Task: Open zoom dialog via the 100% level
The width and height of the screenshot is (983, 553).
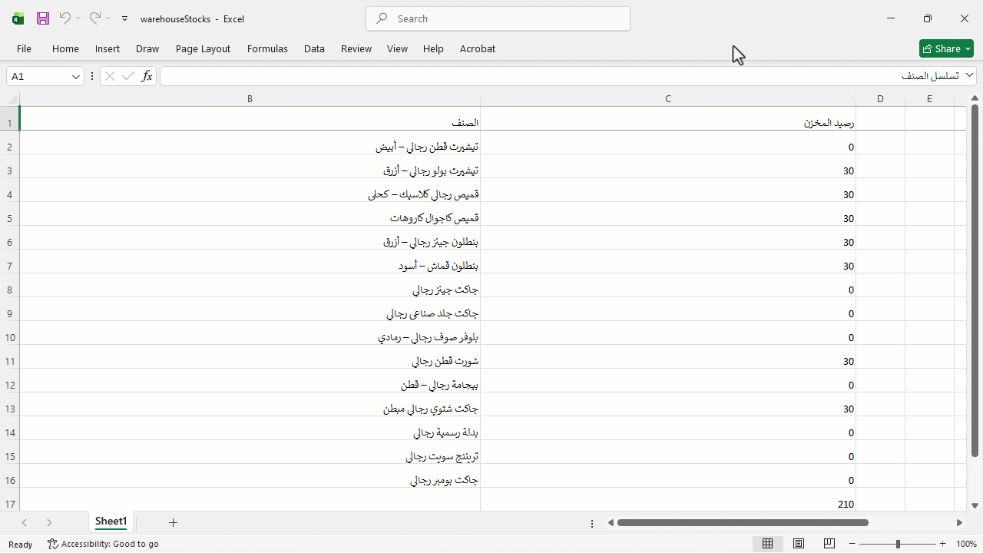Action: point(966,544)
